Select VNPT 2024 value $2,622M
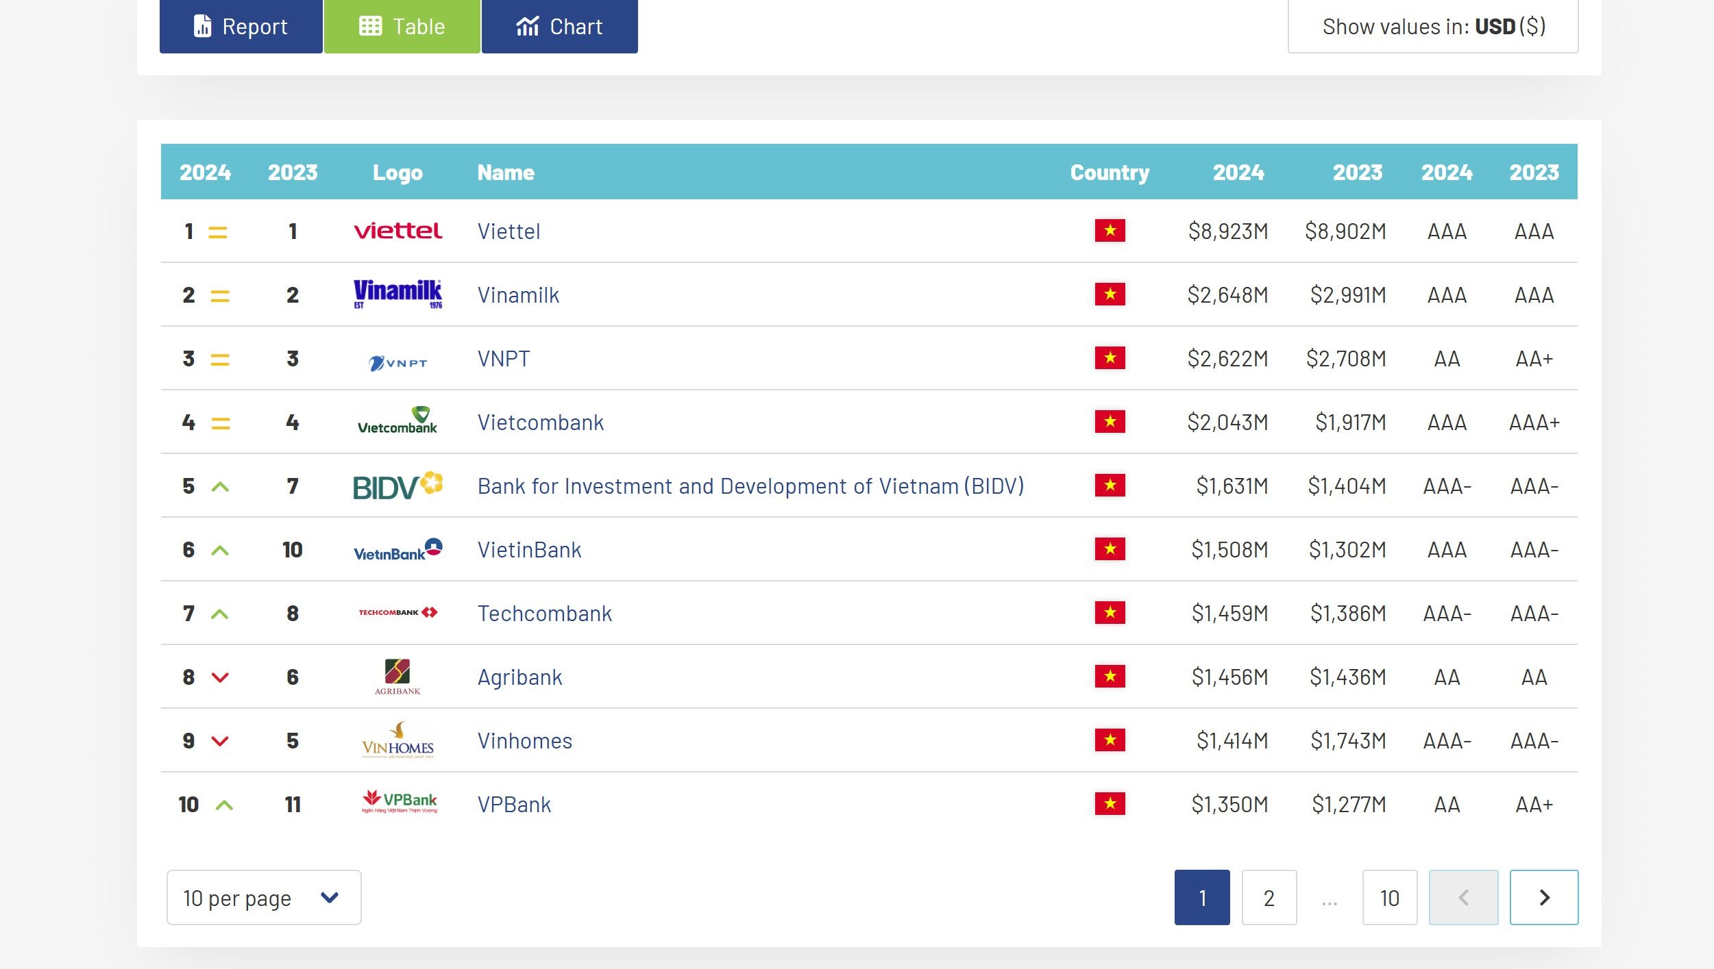Screen dimensions: 1714x969 point(1227,359)
